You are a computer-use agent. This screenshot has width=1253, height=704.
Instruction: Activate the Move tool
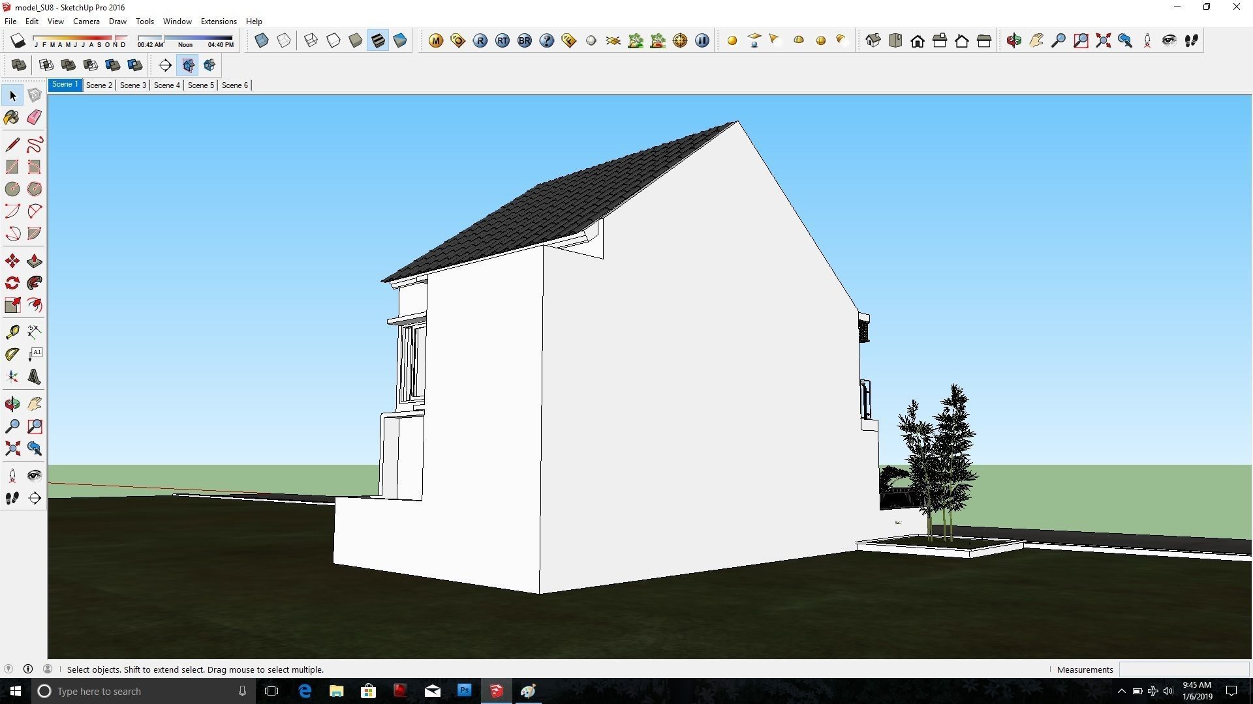pyautogui.click(x=12, y=261)
